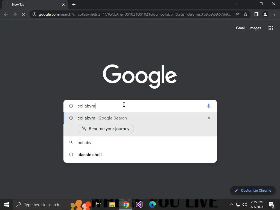
Task: Open Visual Studio from the taskbar
Action: [x=139, y=205]
